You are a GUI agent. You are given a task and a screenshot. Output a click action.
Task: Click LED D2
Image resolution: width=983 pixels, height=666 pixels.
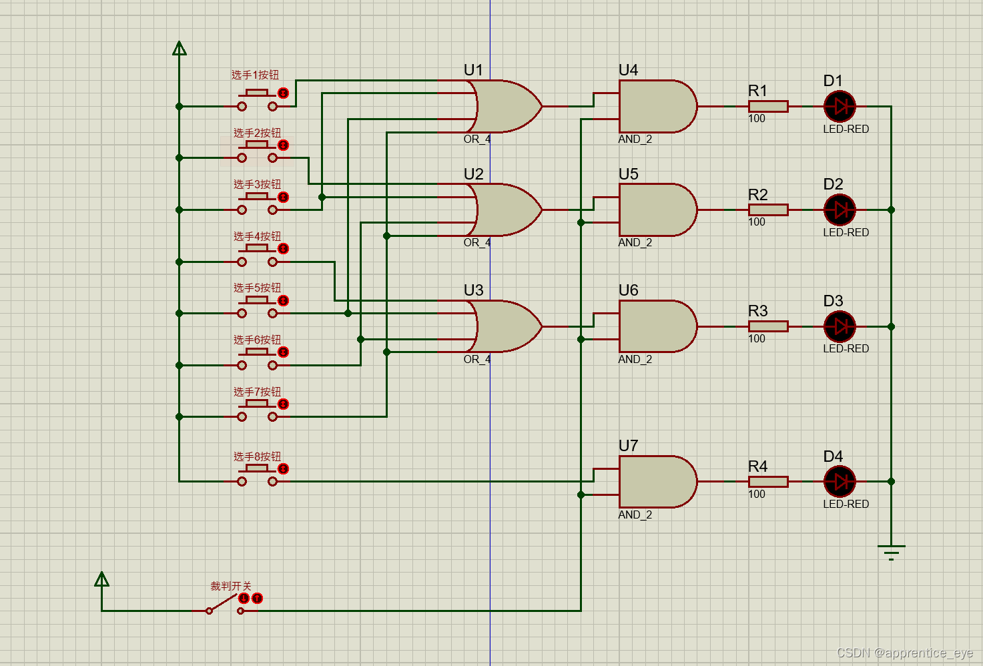(x=840, y=210)
